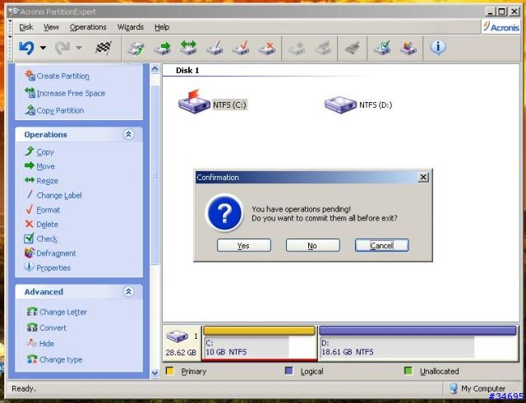Click the Format checkmark toolbar icon
Image resolution: width=526 pixels, height=403 pixels.
point(241,48)
